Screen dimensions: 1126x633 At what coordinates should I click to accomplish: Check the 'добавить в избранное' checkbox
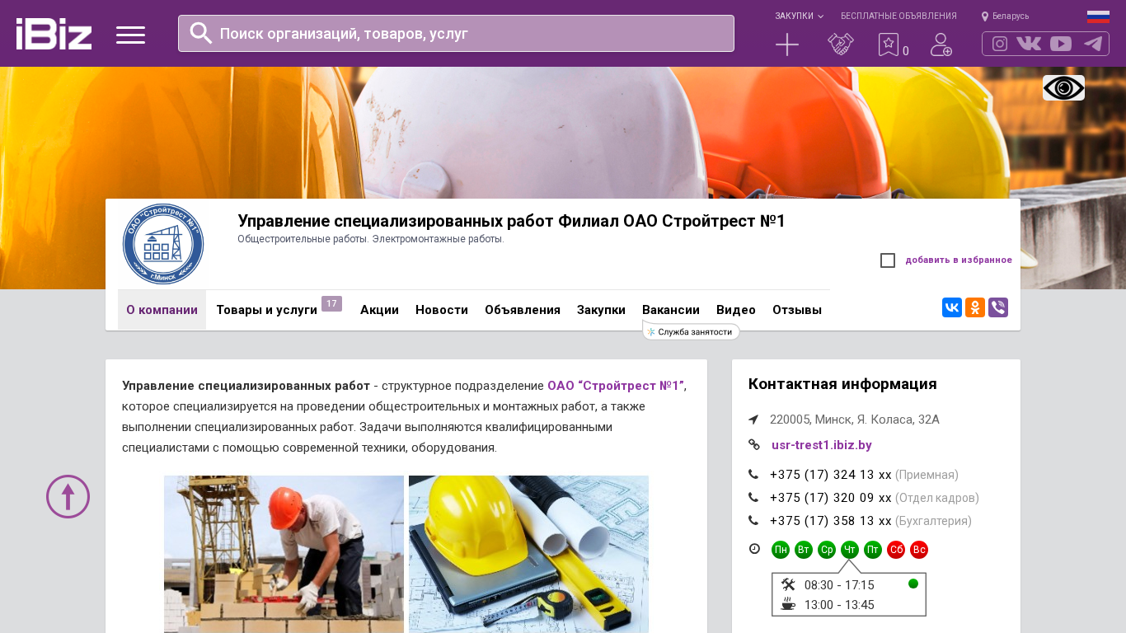888,260
